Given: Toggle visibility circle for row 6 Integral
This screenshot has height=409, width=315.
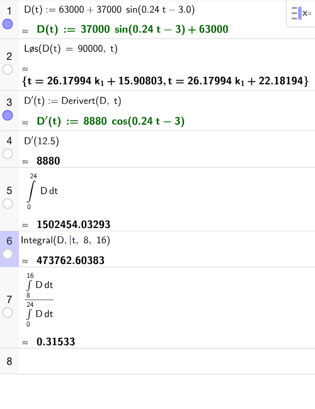Looking at the screenshot, I should 8,254.
